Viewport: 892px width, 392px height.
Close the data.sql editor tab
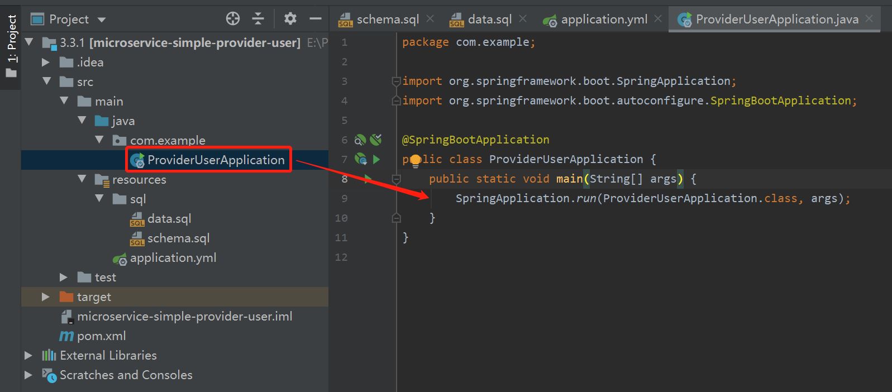(x=523, y=19)
